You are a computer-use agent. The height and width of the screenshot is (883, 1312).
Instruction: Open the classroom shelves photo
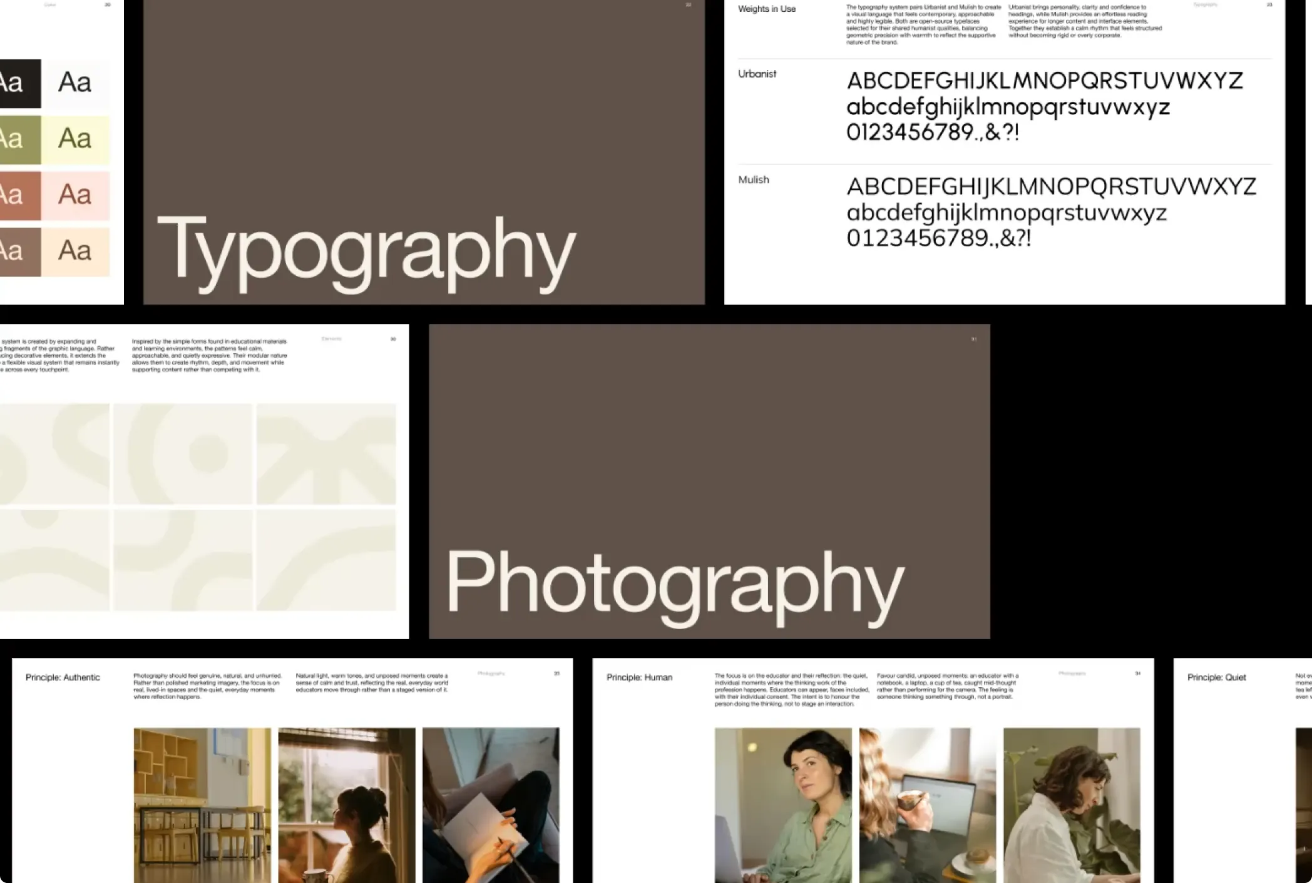(202, 805)
